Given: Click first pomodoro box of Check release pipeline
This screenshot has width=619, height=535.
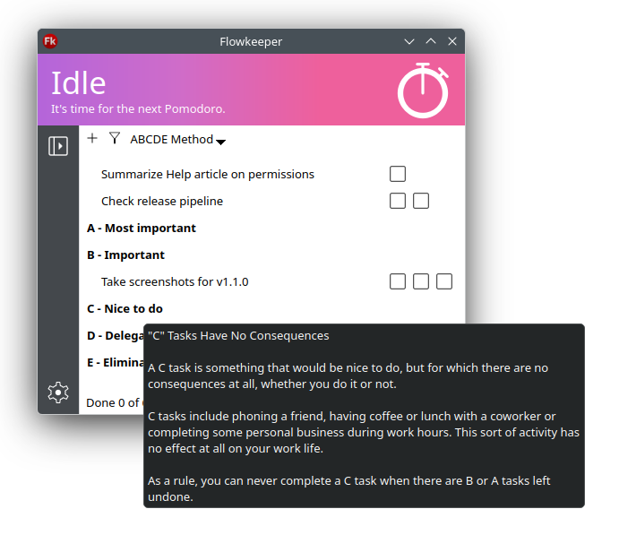Looking at the screenshot, I should coord(398,201).
